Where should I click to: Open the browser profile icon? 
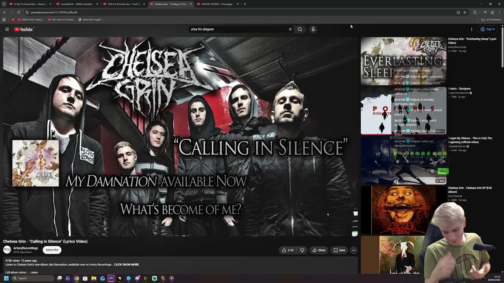[492, 12]
